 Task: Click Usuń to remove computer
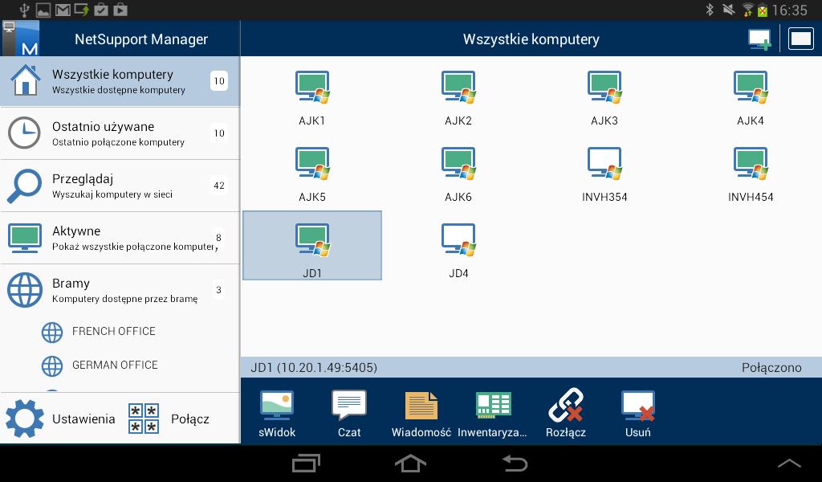click(x=638, y=414)
